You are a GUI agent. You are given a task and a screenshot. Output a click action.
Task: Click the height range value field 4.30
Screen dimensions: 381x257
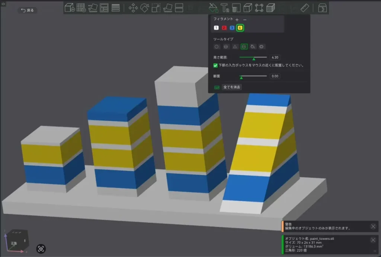[275, 57]
